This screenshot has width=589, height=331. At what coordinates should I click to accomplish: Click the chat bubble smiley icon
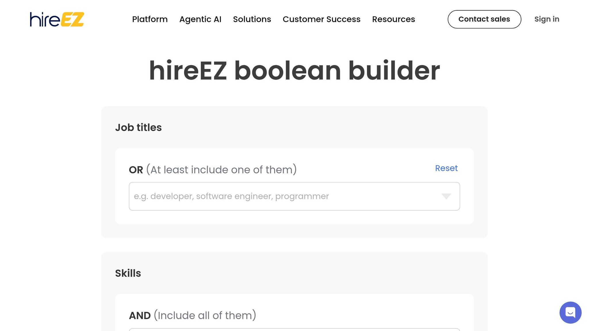tap(571, 313)
